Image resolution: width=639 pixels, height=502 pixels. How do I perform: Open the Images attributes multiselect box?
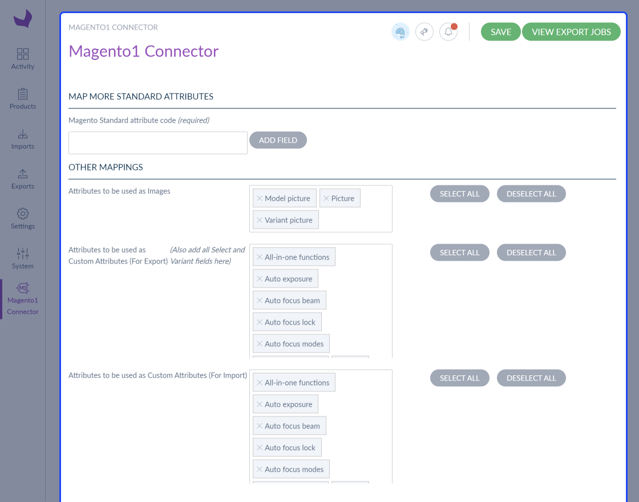tap(321, 209)
